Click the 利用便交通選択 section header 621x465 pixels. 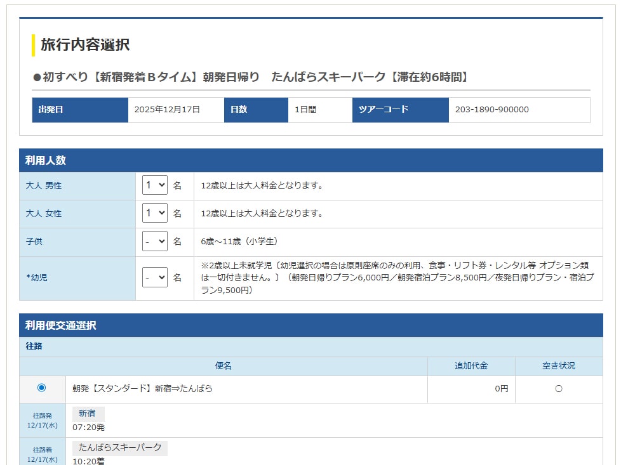point(61,325)
